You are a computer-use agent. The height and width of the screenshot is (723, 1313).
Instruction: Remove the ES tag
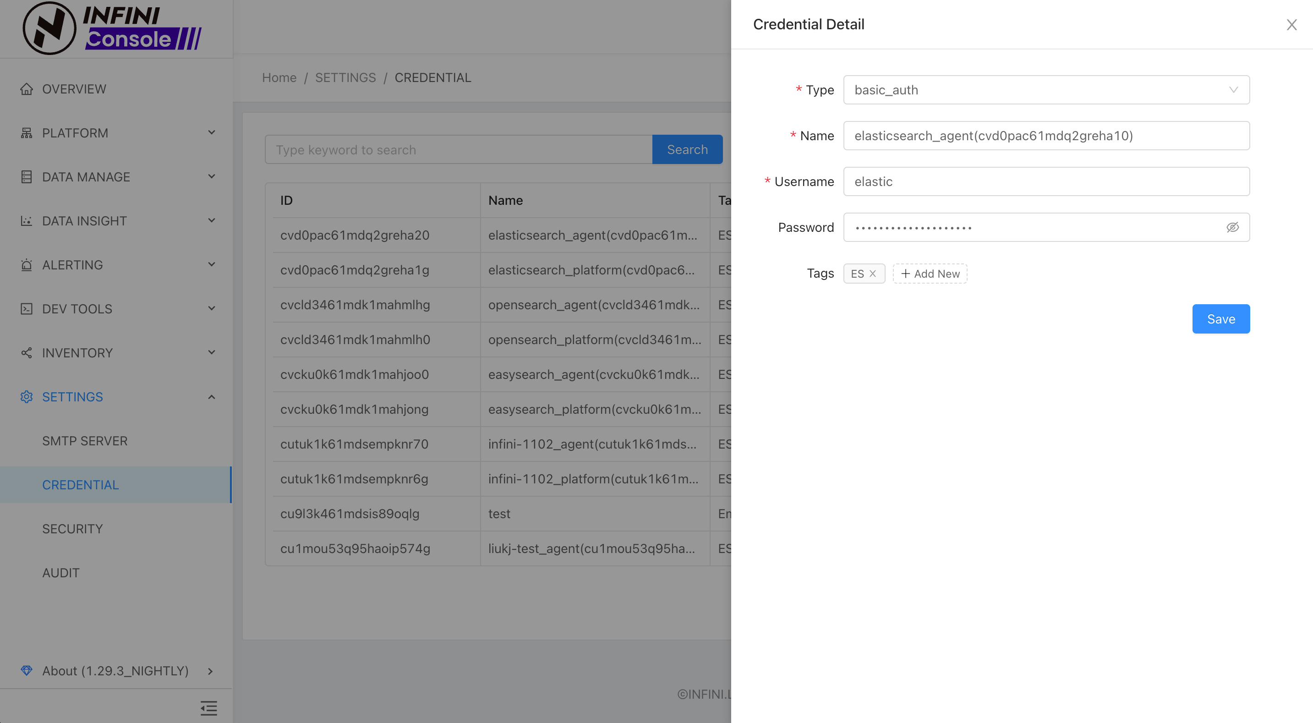873,274
